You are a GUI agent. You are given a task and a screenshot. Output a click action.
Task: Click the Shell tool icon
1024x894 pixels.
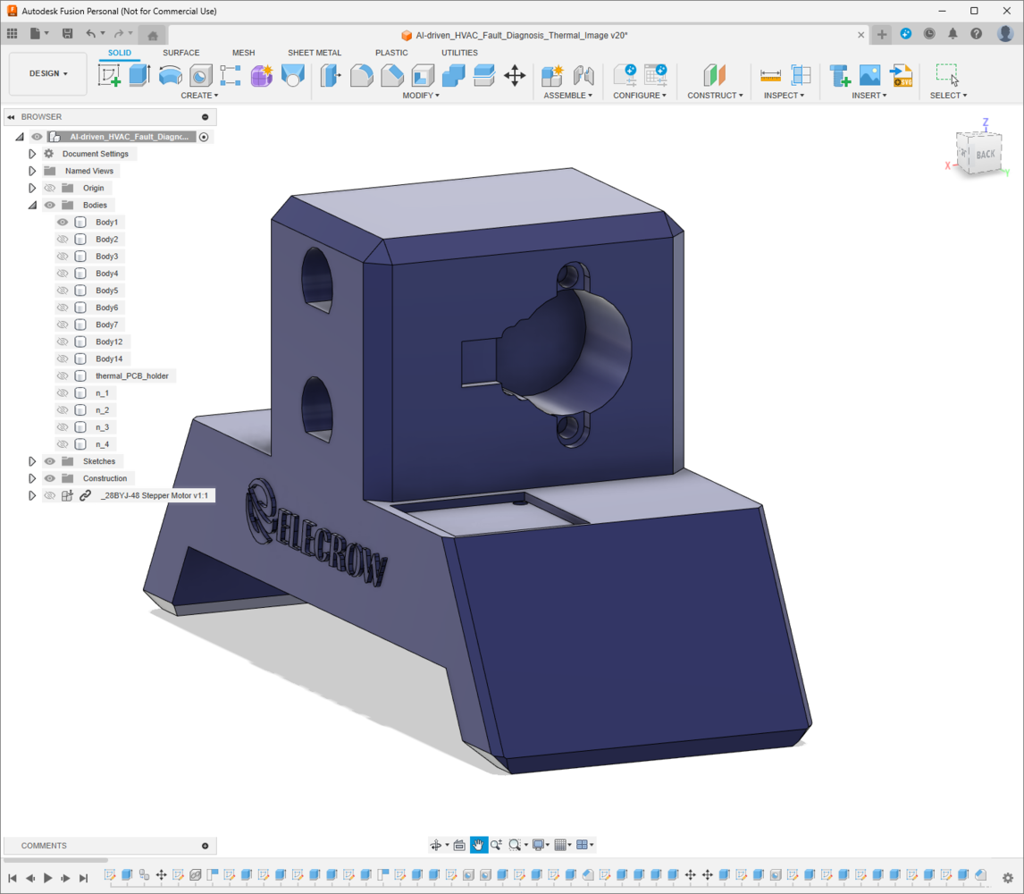(x=423, y=76)
